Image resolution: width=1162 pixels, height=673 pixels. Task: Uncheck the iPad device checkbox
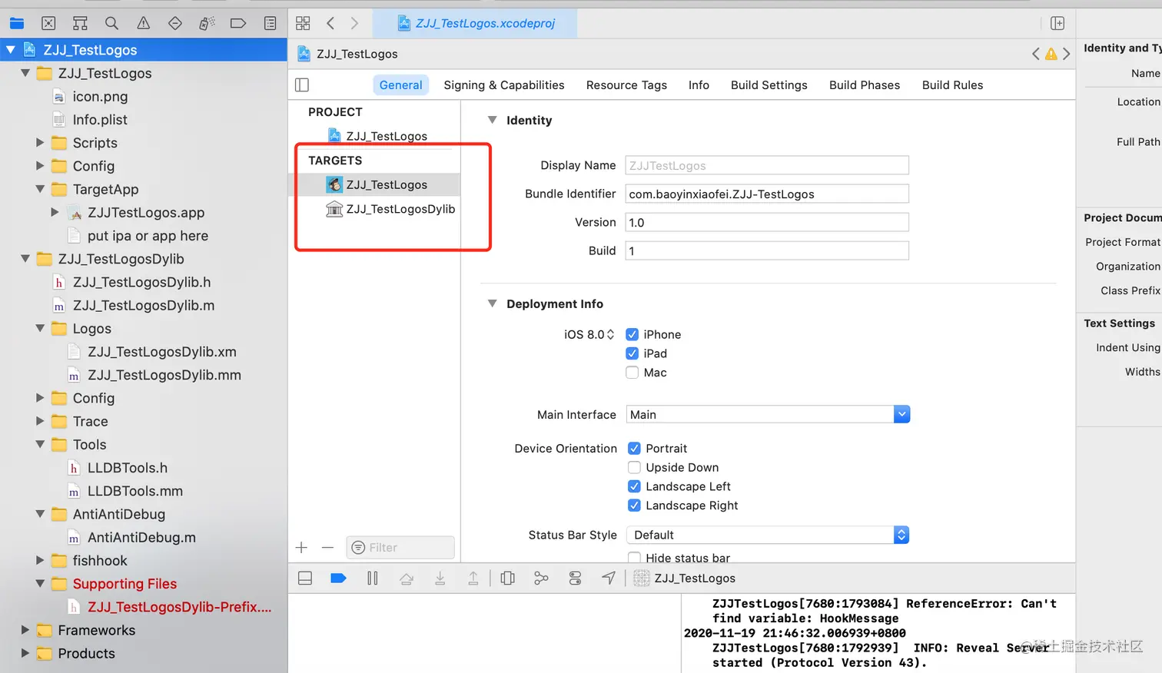click(x=632, y=353)
